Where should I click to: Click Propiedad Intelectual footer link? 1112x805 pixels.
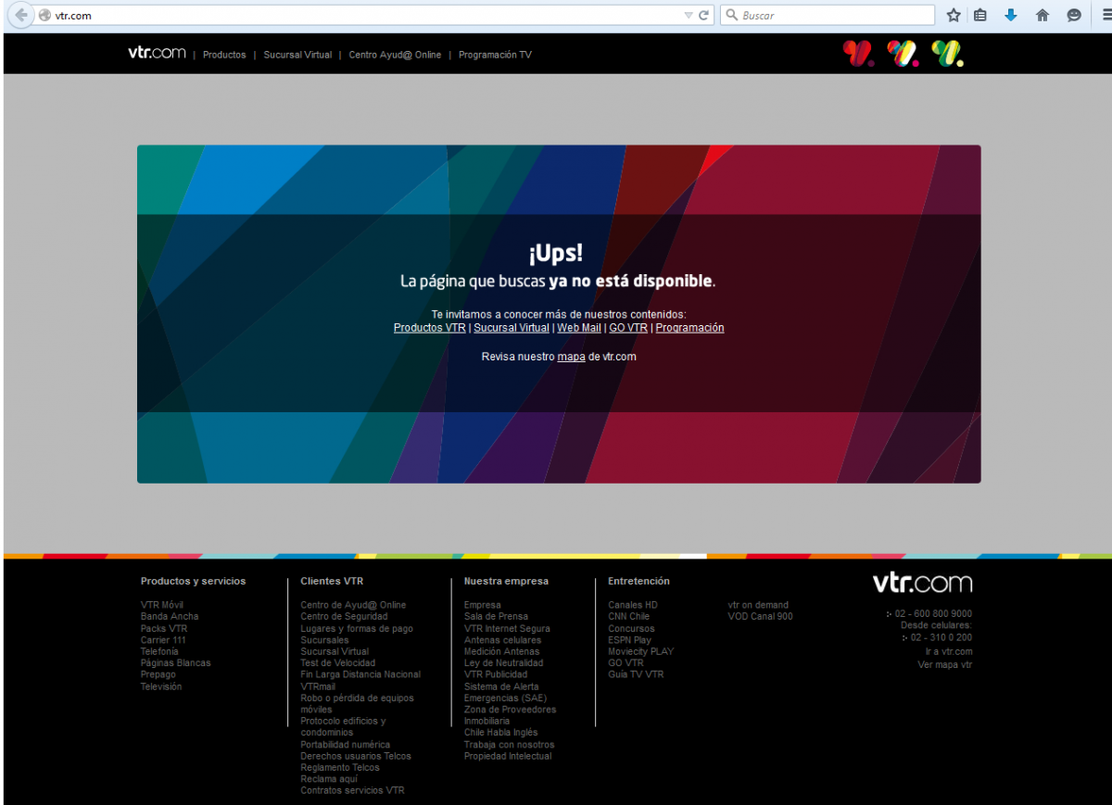click(x=508, y=756)
